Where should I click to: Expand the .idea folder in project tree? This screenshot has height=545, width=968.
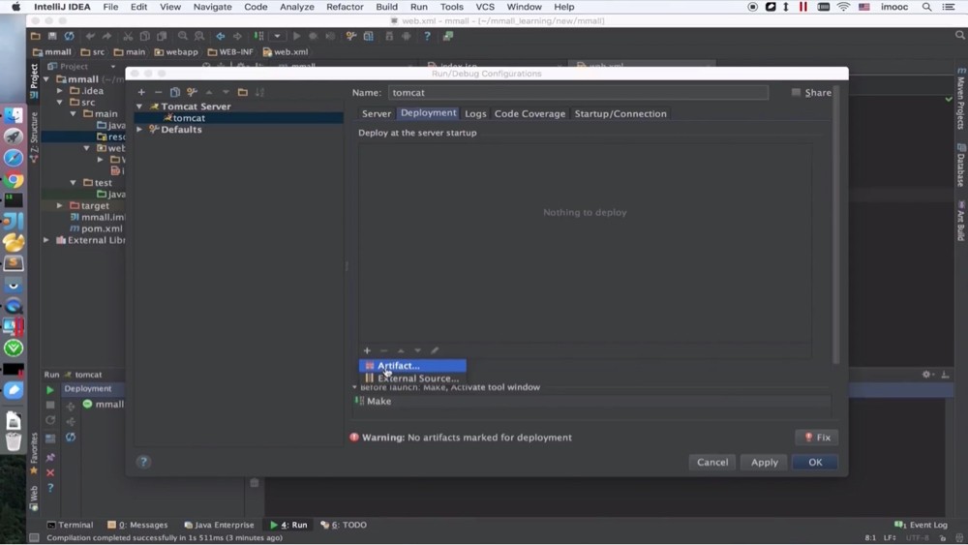[60, 91]
